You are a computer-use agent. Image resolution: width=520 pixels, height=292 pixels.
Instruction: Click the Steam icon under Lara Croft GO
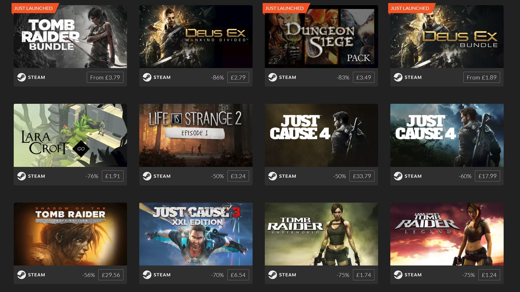point(21,176)
